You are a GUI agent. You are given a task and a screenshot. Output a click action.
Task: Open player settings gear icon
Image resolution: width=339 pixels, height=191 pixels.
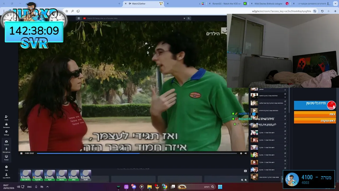241,153
